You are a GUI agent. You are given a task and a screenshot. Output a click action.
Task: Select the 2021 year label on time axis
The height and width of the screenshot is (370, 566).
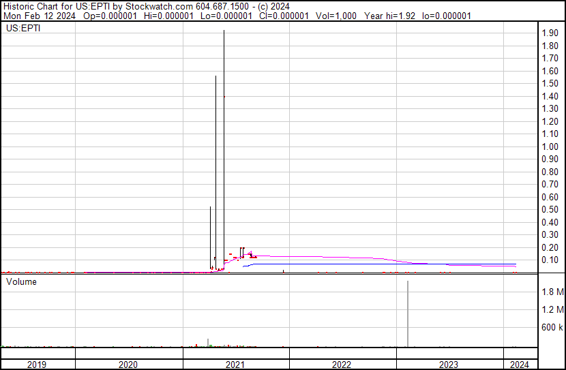pos(235,365)
